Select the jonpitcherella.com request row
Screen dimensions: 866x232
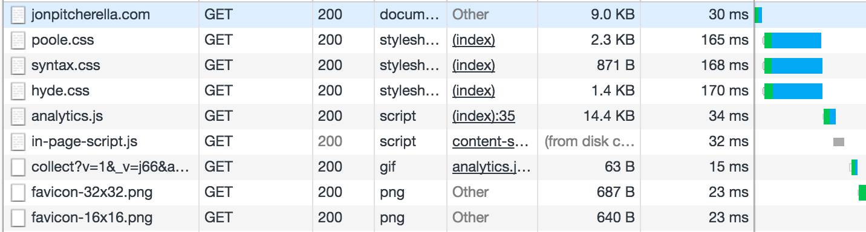click(x=433, y=14)
